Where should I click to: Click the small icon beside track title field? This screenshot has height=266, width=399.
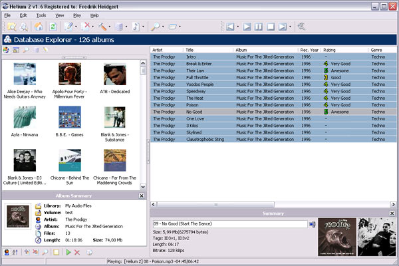(x=313, y=224)
